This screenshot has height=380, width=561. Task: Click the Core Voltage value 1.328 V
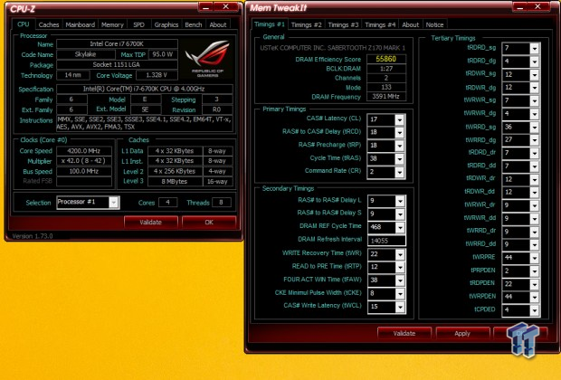(157, 75)
